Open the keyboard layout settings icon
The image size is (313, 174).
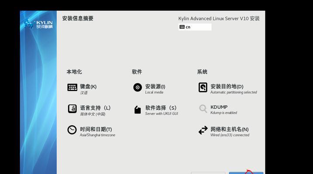pyautogui.click(x=72, y=87)
